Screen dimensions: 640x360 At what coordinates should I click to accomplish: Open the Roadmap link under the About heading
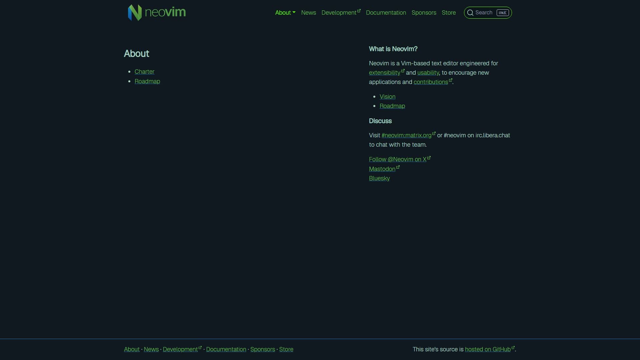147,81
